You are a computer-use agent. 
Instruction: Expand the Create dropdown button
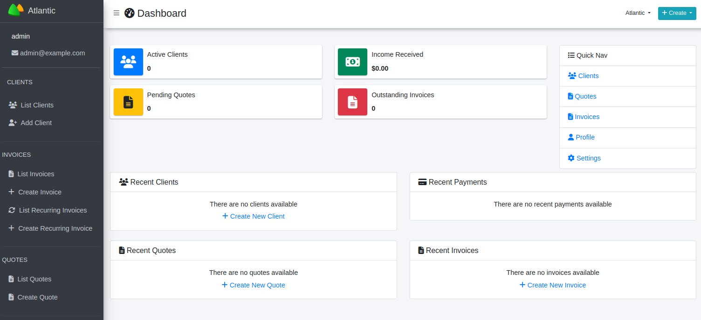click(x=677, y=13)
